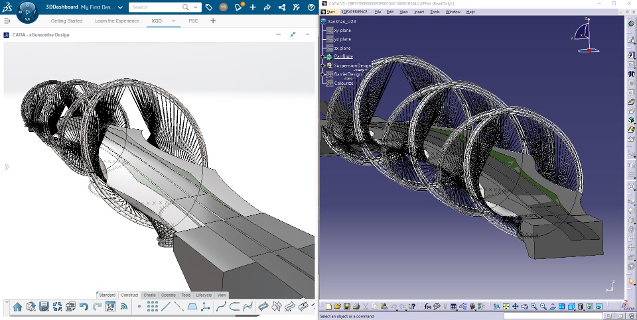Select Colourtex node in CATIA tree
Image resolution: width=637 pixels, height=320 pixels.
(x=343, y=83)
